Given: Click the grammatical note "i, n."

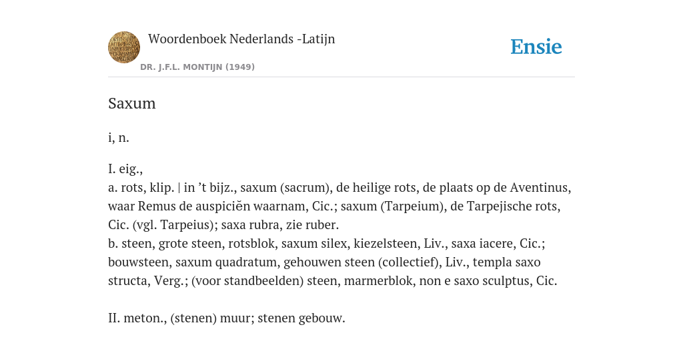Looking at the screenshot, I should 119,138.
